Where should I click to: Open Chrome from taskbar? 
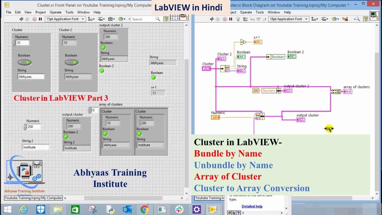145,209
